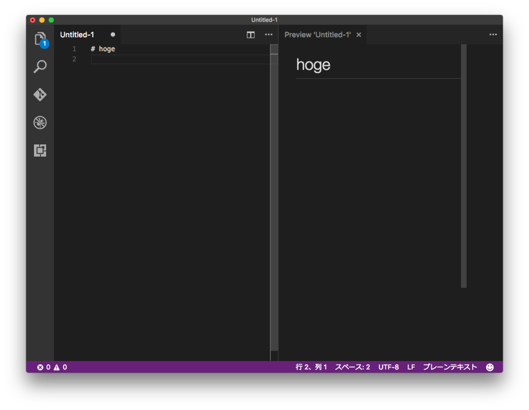Click line 1 text '# hoge' in editor
The image size is (529, 410).
[x=103, y=49]
